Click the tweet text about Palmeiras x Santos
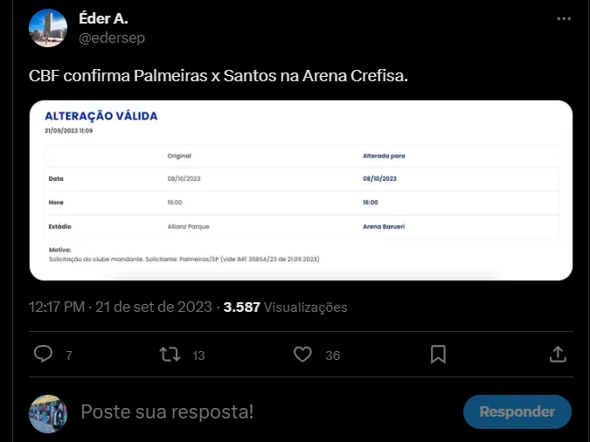The width and height of the screenshot is (590, 442). pos(219,78)
